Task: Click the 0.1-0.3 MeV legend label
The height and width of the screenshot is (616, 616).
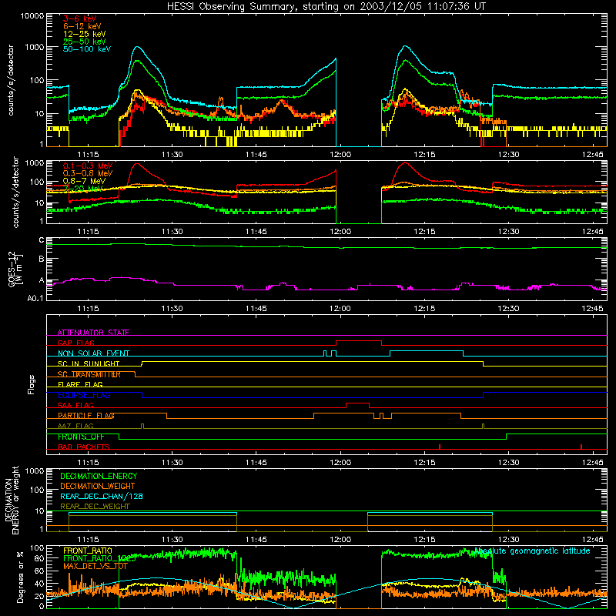Action: click(x=88, y=166)
